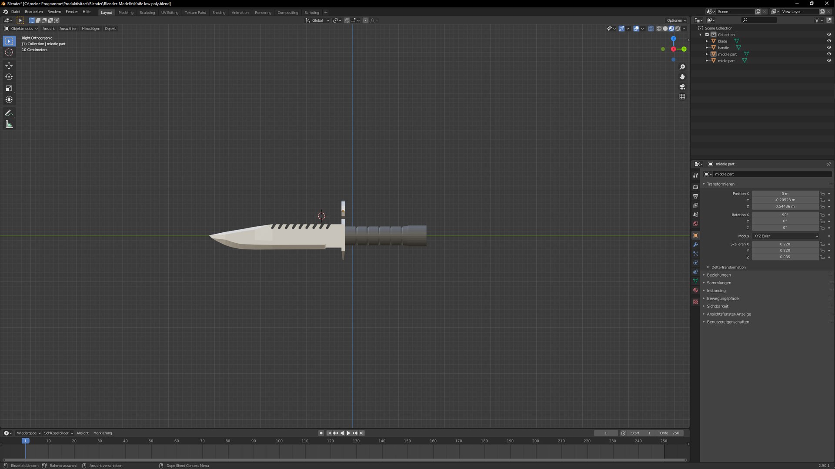Expand the Sichtbarkeit panel
Viewport: 835px width, 469px height.
pos(717,307)
